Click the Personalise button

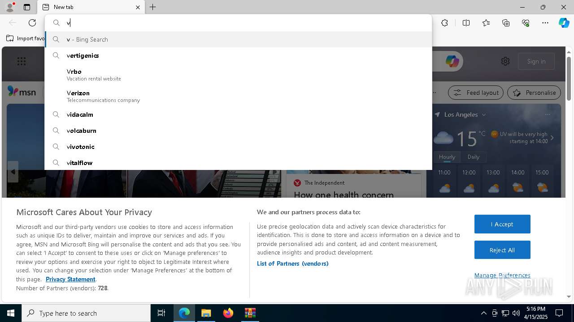(x=534, y=93)
